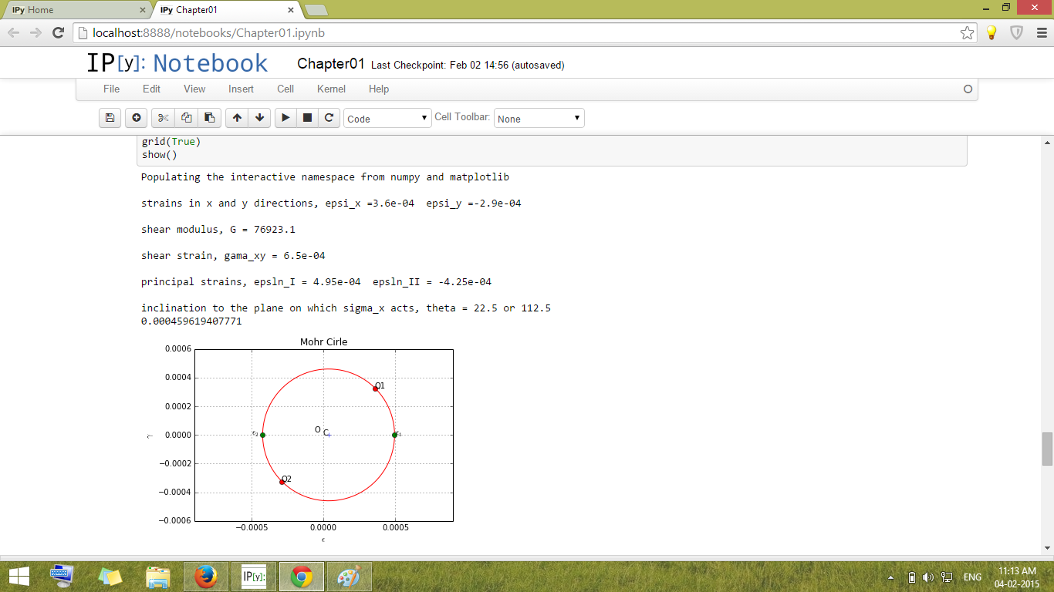Click the Save and Checkpoint icon
The width and height of the screenshot is (1054, 592).
[110, 118]
